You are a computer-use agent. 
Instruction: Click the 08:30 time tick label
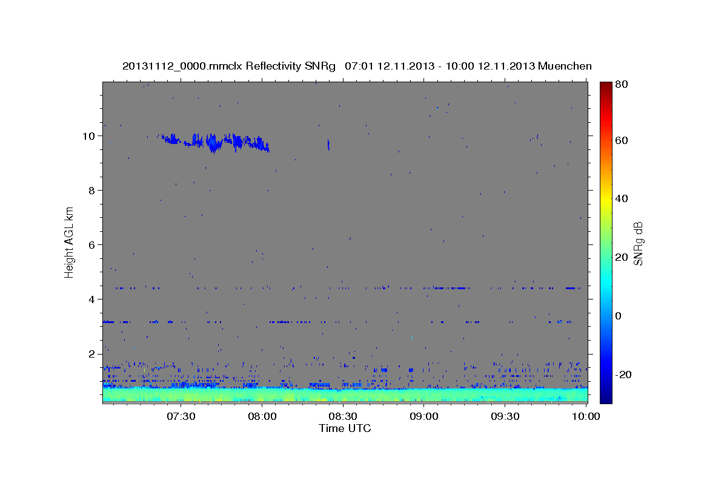344,416
